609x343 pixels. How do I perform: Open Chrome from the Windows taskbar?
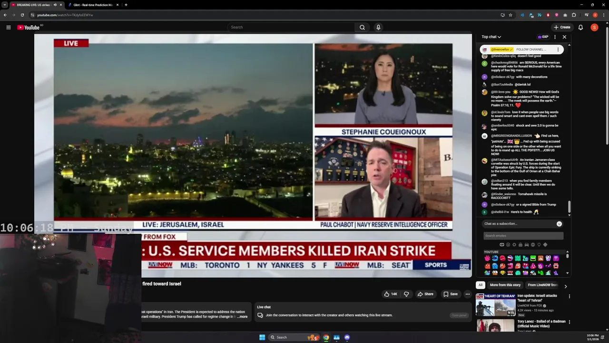[326, 337]
